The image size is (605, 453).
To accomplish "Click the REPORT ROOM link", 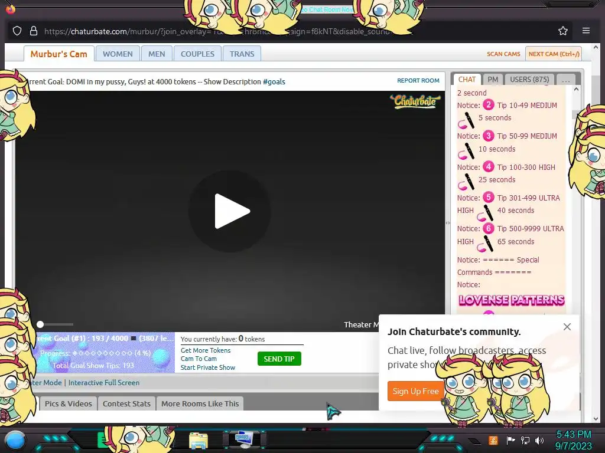I will click(x=418, y=80).
